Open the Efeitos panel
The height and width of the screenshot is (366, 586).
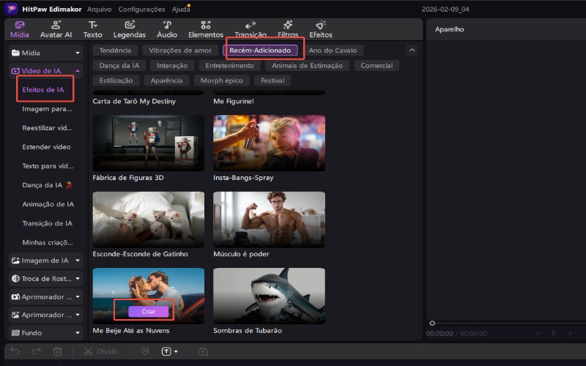click(x=321, y=29)
